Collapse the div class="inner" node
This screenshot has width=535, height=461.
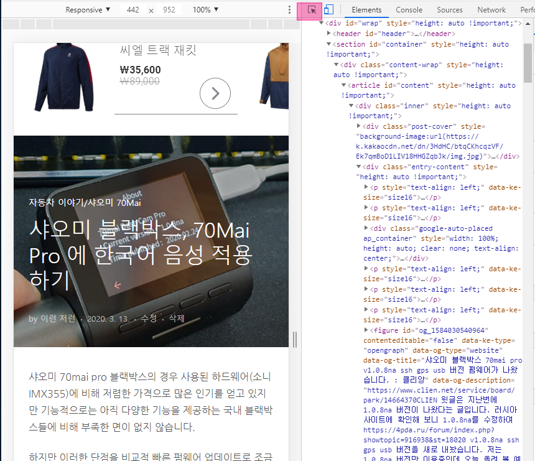pos(351,105)
